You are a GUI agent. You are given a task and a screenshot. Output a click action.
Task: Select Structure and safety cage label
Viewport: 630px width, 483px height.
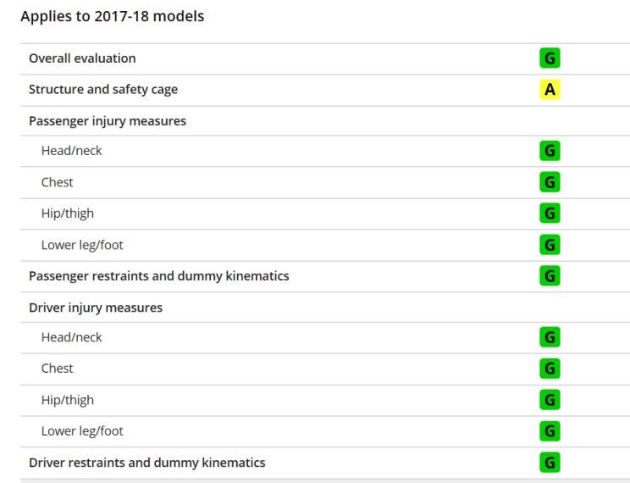103,89
